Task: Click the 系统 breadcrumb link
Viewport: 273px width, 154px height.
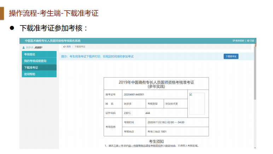Action: coord(69,47)
